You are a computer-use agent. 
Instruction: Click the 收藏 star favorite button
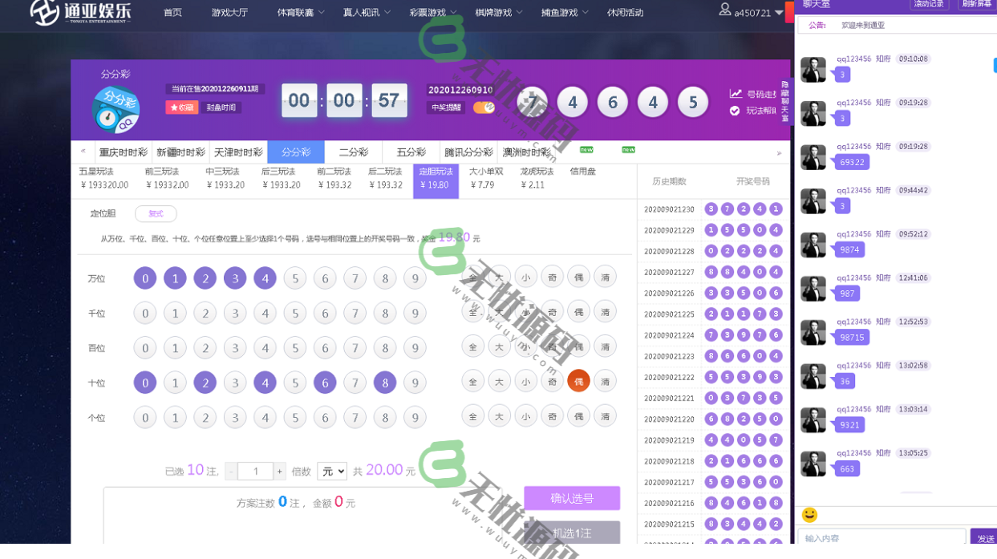[181, 107]
